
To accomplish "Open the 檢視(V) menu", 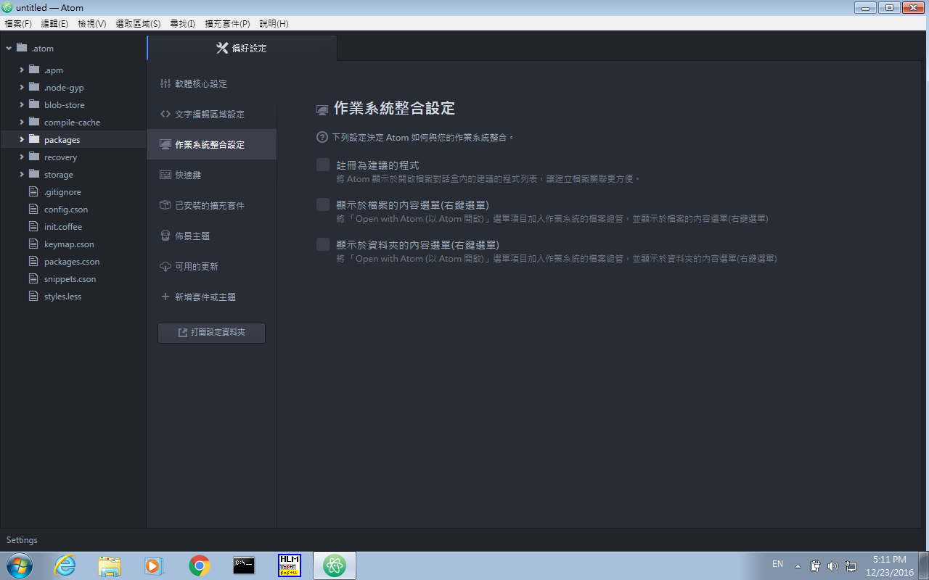I will pos(91,23).
